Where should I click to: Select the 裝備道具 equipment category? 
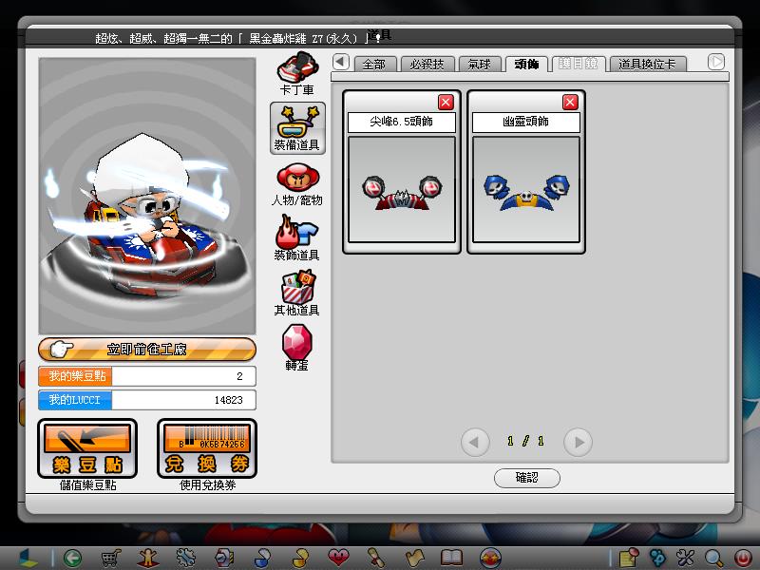click(x=297, y=128)
